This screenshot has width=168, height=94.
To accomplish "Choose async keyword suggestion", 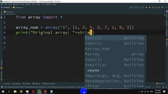I will [x=115, y=70].
